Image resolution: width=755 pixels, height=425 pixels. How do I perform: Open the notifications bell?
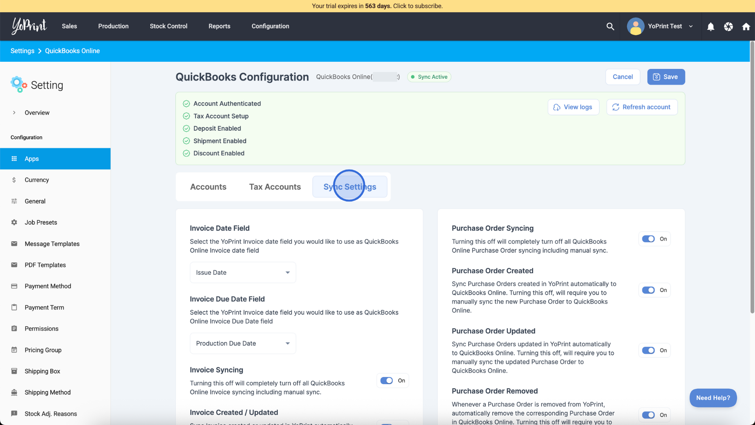pos(711,26)
